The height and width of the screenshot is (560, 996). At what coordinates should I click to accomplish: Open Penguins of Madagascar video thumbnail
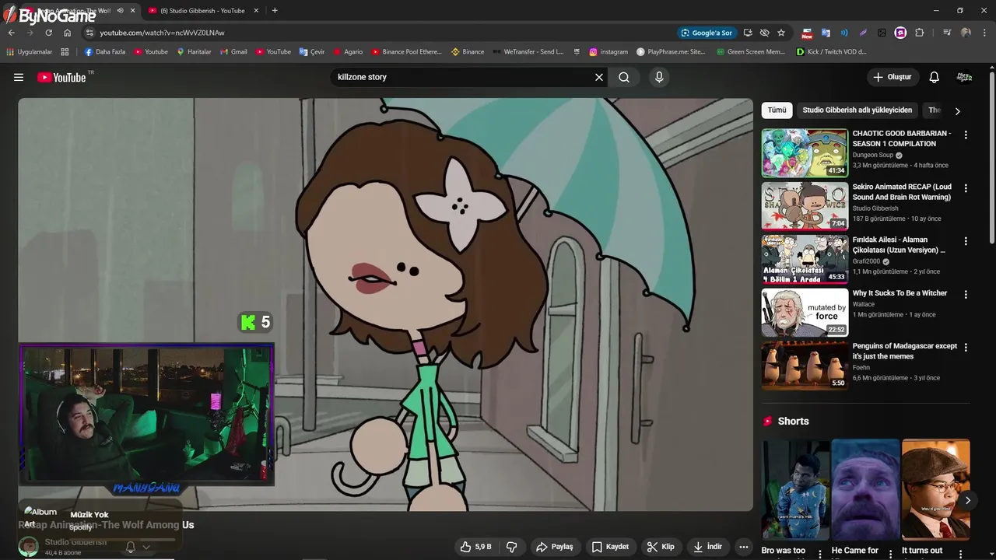(805, 366)
